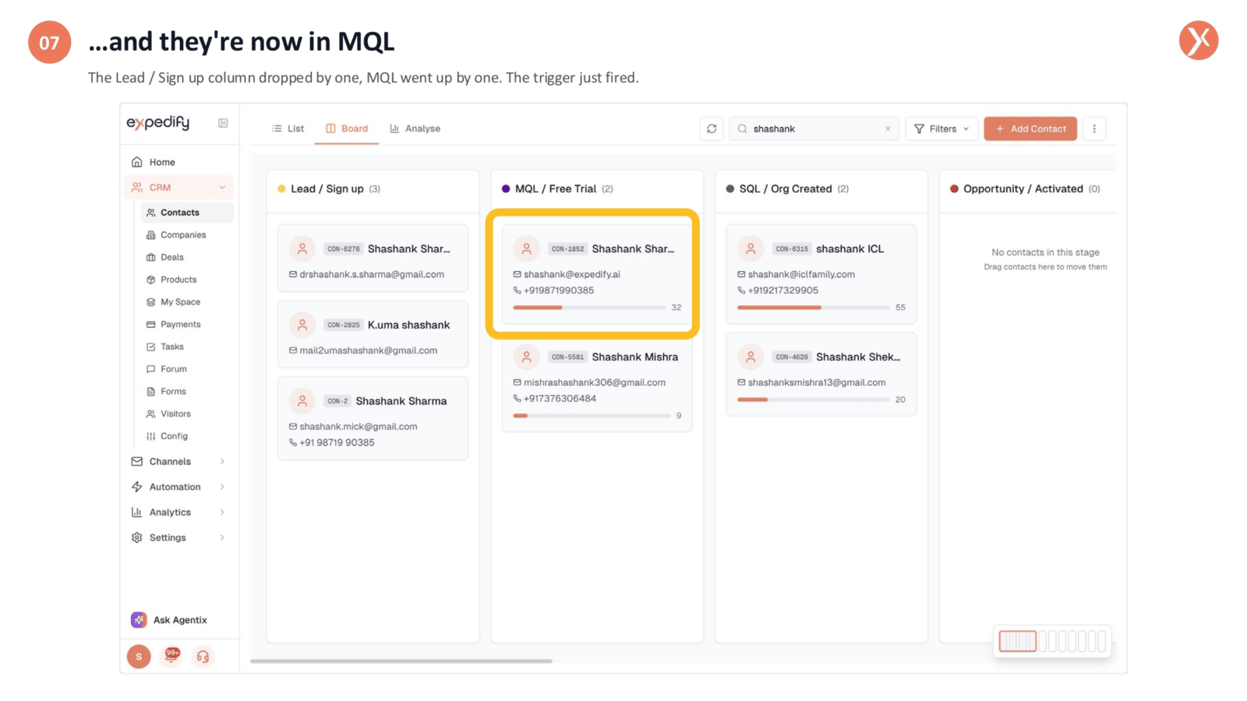Switch to the Analyse tab
The image size is (1247, 701).
(x=415, y=129)
